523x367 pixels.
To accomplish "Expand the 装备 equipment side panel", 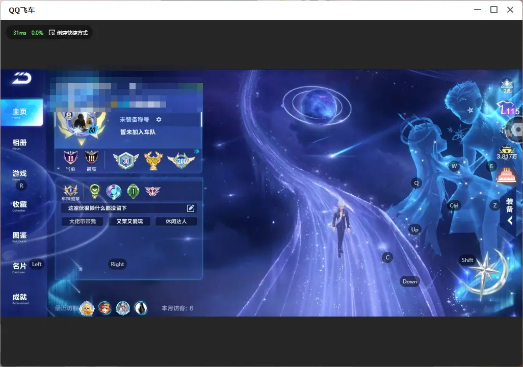I will [510, 210].
